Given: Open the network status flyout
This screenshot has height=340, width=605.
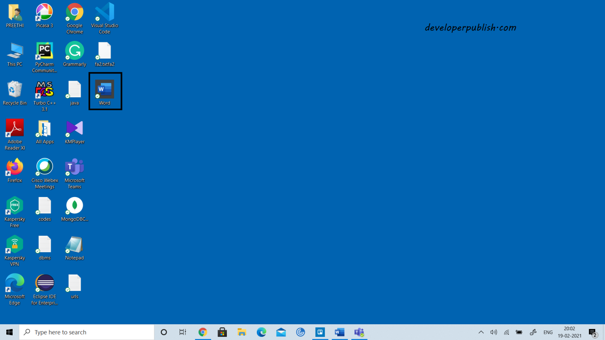Looking at the screenshot, I should tap(506, 332).
